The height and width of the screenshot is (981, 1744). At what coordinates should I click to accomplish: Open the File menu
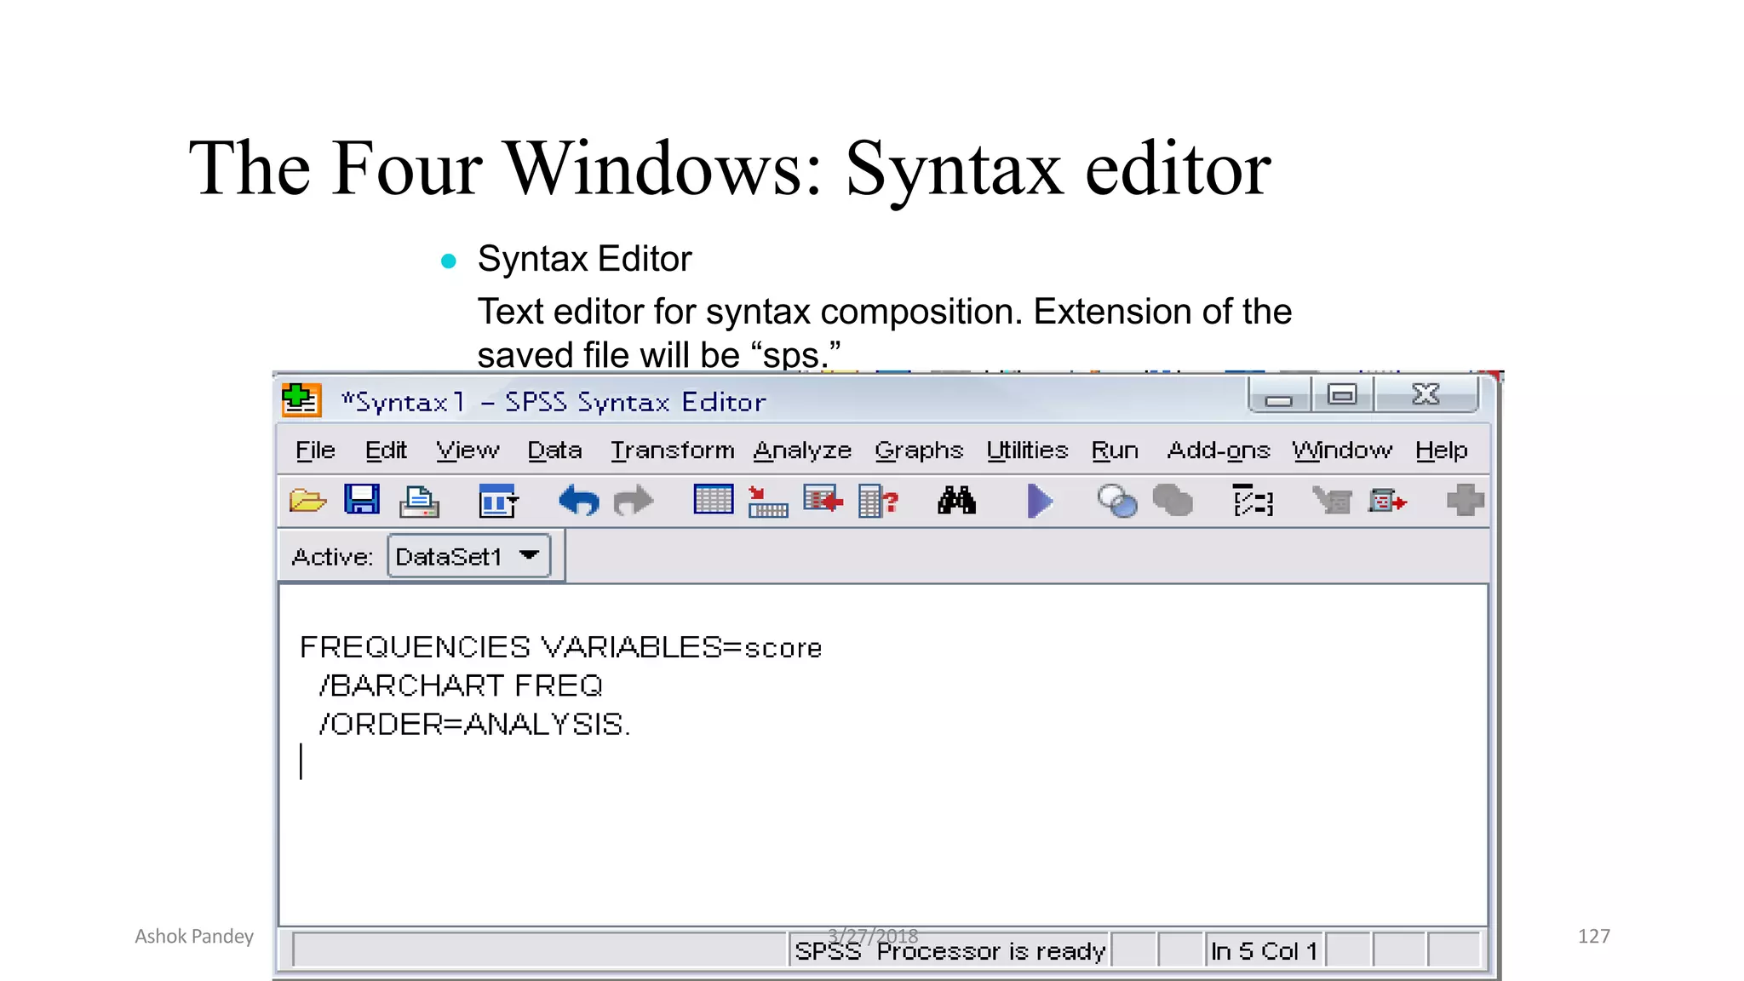coord(315,450)
